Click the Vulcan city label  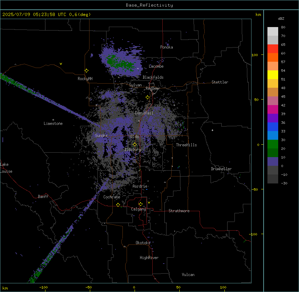[188, 275]
